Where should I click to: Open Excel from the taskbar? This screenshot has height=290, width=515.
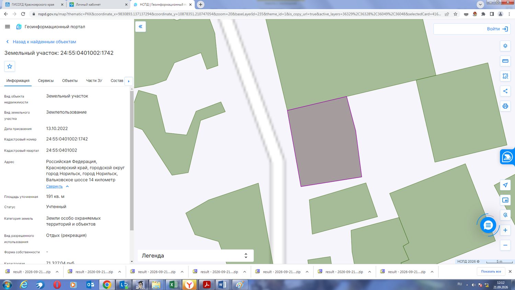click(x=173, y=285)
